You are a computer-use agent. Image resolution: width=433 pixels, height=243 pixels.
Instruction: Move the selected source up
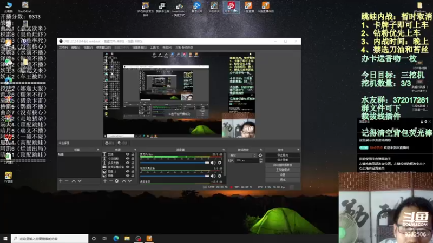(x=124, y=181)
